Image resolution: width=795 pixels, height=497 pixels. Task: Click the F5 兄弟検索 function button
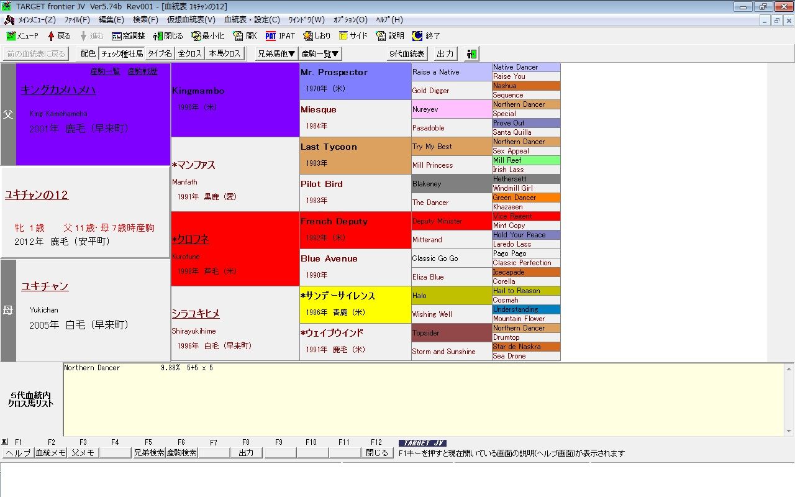point(149,453)
